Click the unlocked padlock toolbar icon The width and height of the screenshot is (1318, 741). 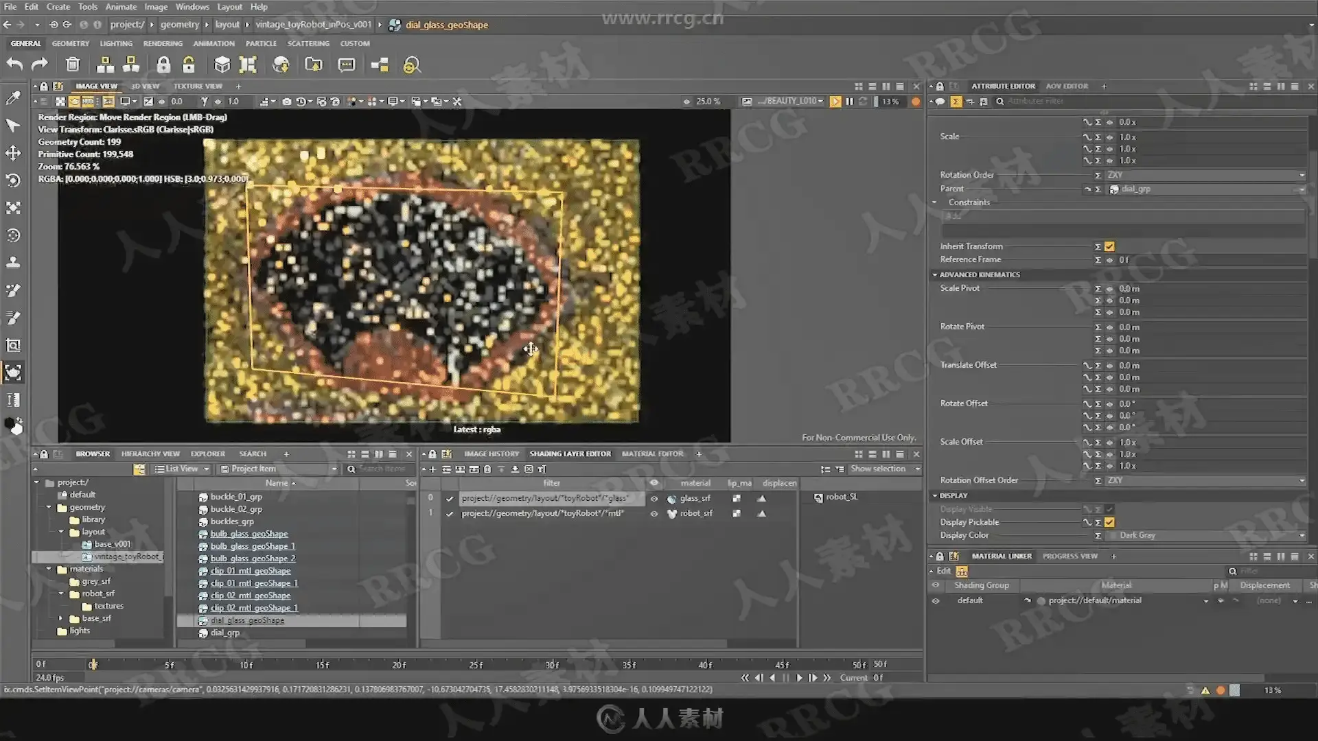(x=188, y=64)
